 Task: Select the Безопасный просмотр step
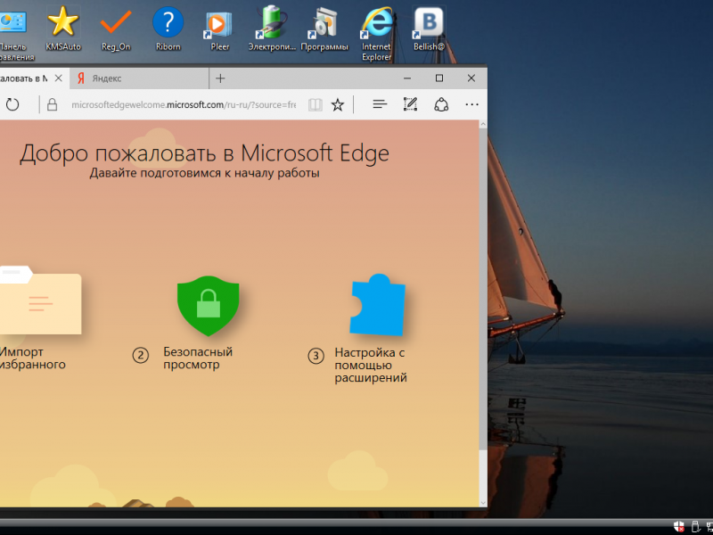[x=198, y=358]
